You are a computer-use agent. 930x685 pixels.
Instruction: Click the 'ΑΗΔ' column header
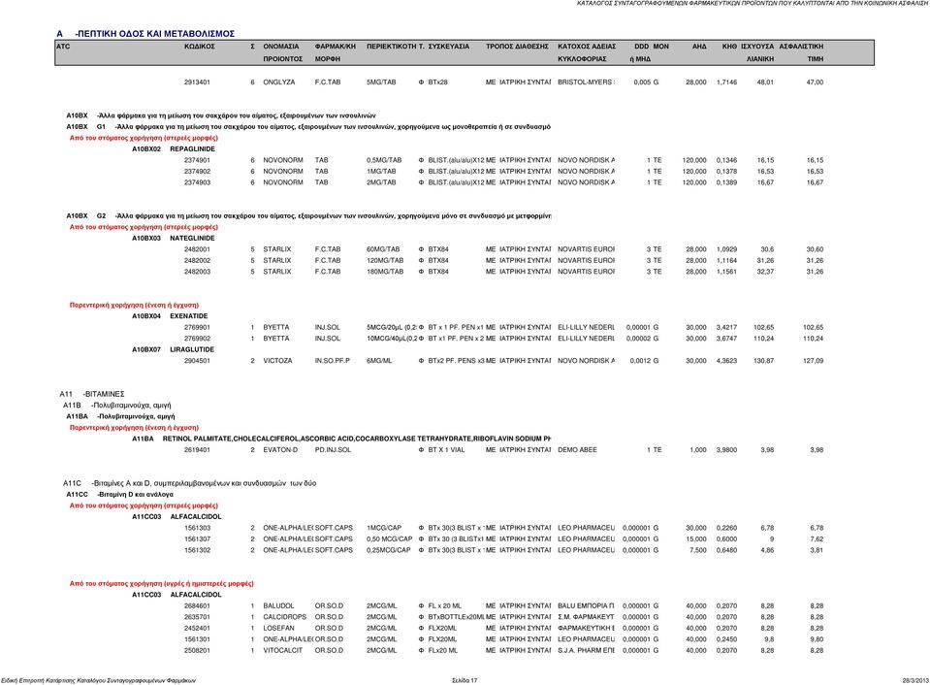point(699,47)
